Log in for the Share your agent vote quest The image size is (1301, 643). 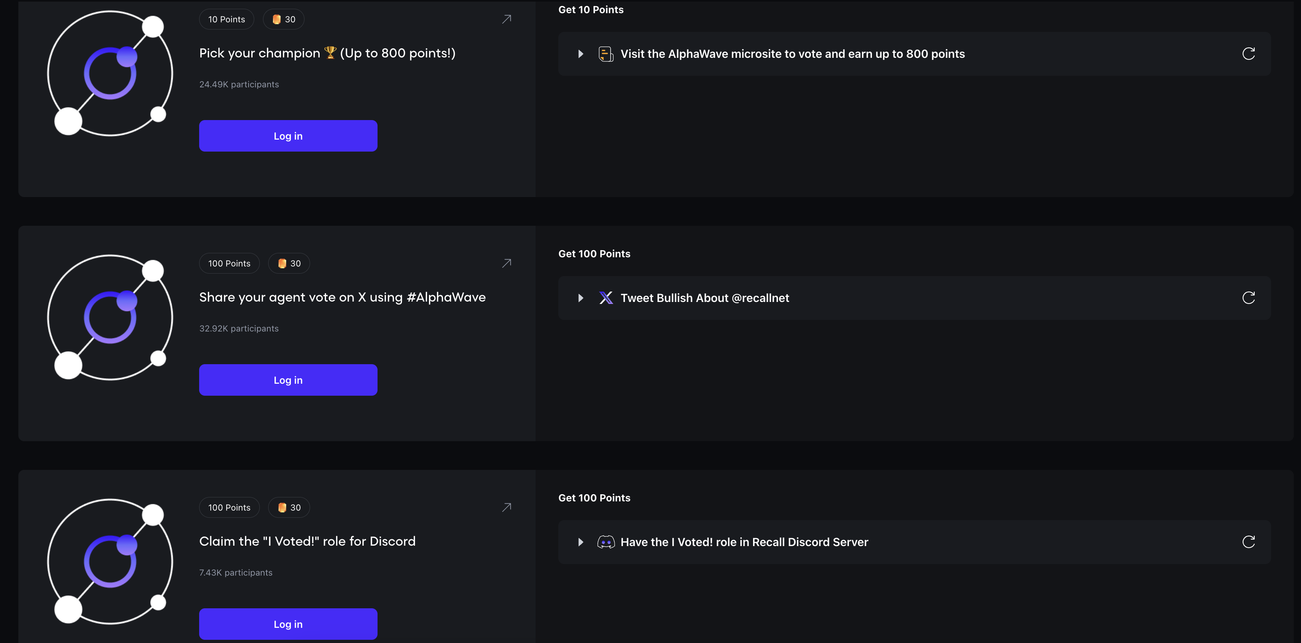288,380
